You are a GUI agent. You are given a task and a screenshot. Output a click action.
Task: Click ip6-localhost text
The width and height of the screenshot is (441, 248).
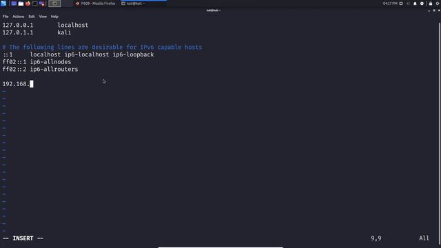(x=87, y=54)
